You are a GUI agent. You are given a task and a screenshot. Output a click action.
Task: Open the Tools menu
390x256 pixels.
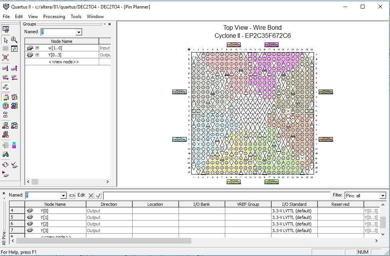click(x=76, y=17)
